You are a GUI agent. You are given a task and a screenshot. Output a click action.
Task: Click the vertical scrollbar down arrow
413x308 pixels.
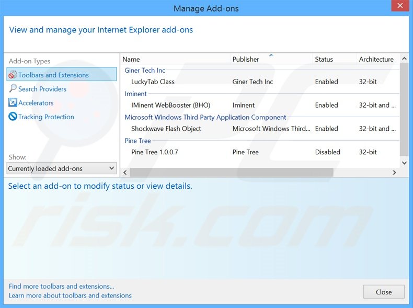coord(404,163)
